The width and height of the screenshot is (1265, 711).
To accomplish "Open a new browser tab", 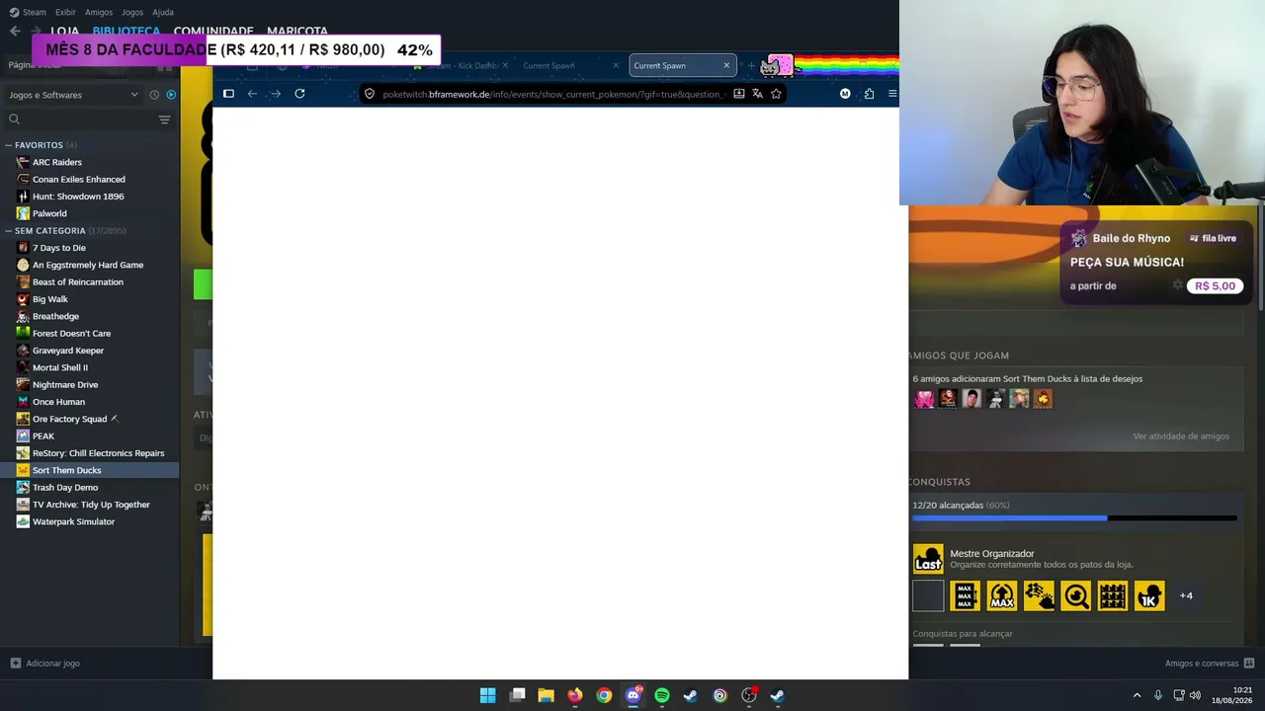I will pyautogui.click(x=751, y=66).
